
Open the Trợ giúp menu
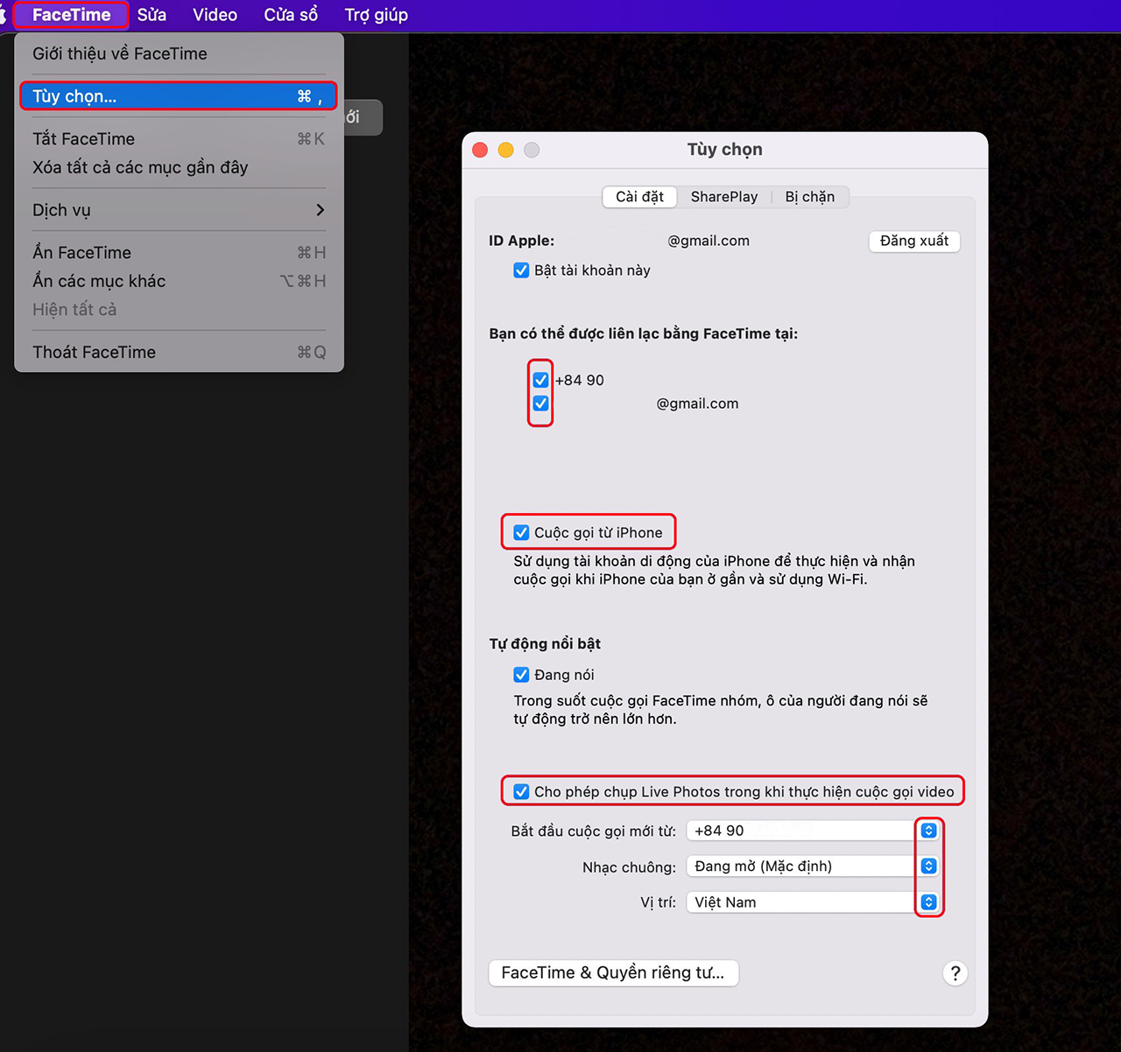[376, 15]
